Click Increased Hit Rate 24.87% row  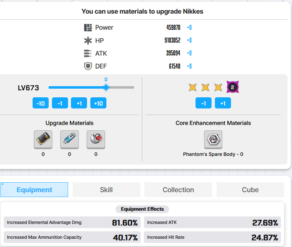(212, 237)
